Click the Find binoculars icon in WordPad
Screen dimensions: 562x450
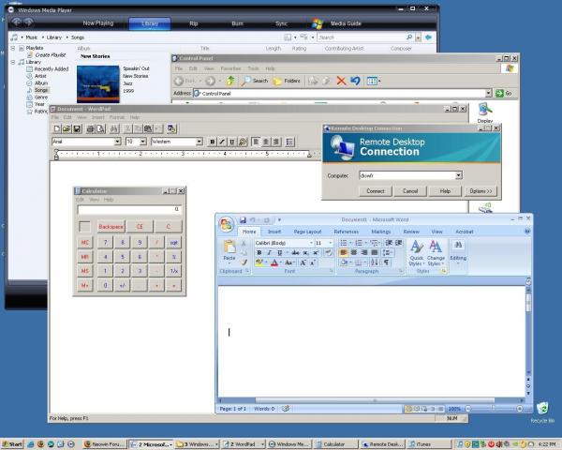point(114,128)
